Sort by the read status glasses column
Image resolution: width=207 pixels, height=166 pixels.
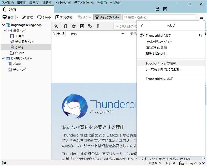(123, 34)
